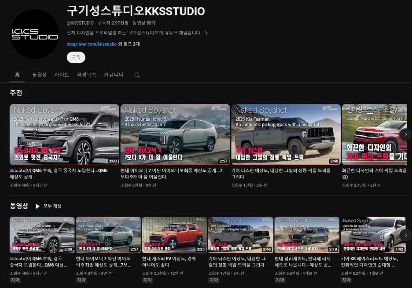412x288 pixels.
Task: Click 자막 badge under Palisade video
Action: (x=280, y=280)
